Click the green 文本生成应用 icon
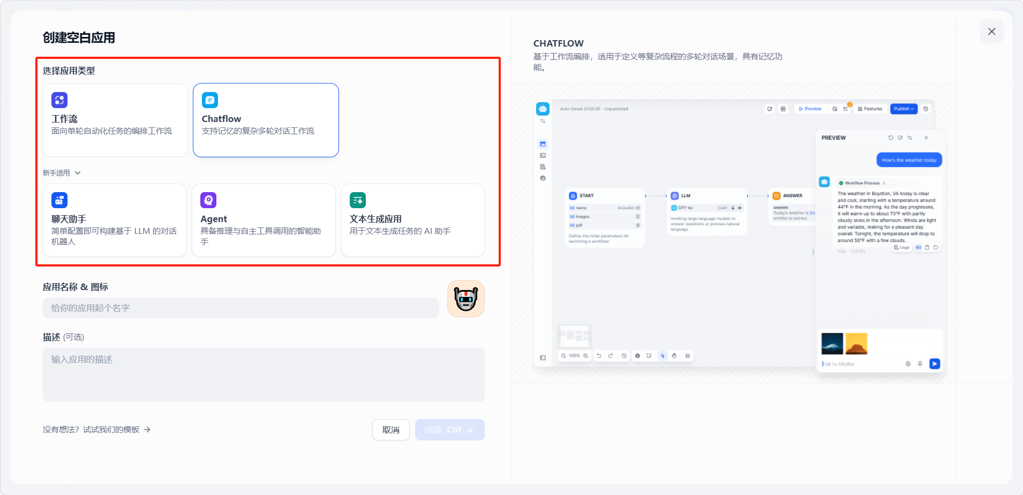This screenshot has width=1023, height=495. pyautogui.click(x=358, y=200)
